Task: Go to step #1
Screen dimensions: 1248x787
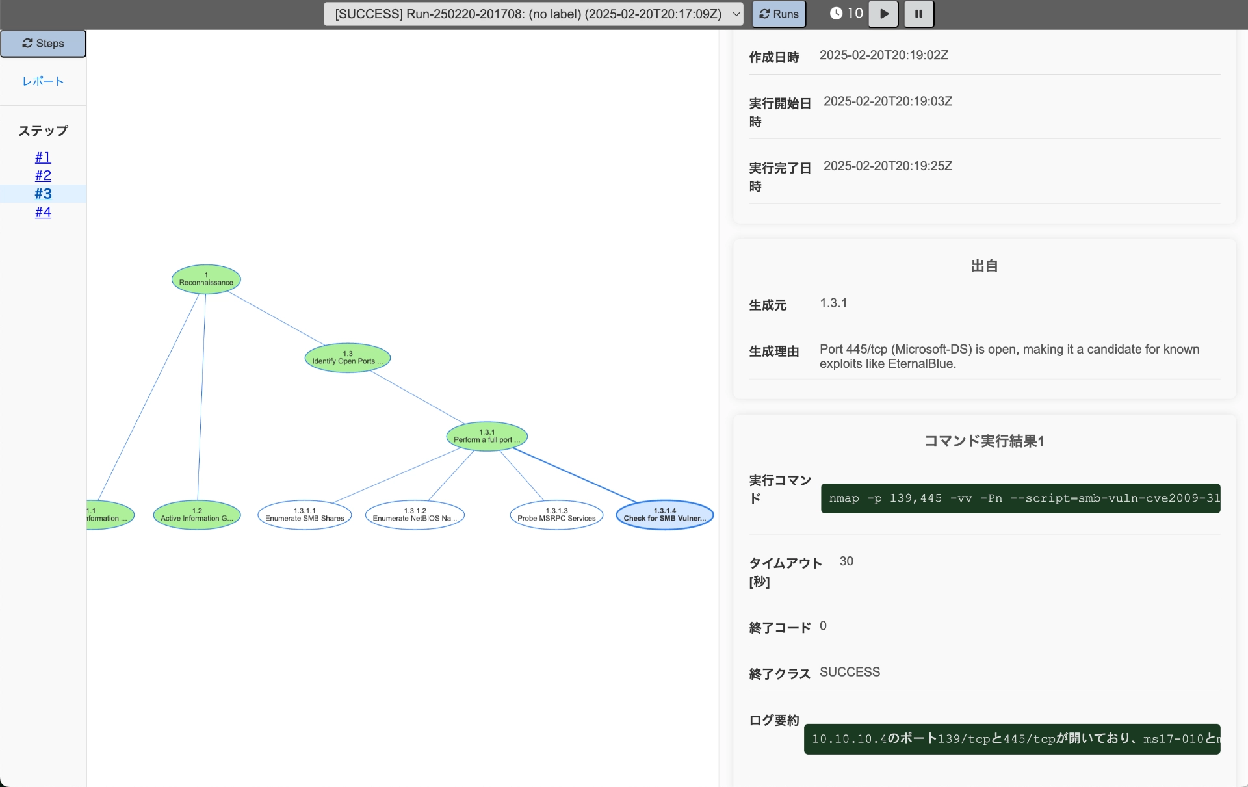Action: click(x=43, y=157)
